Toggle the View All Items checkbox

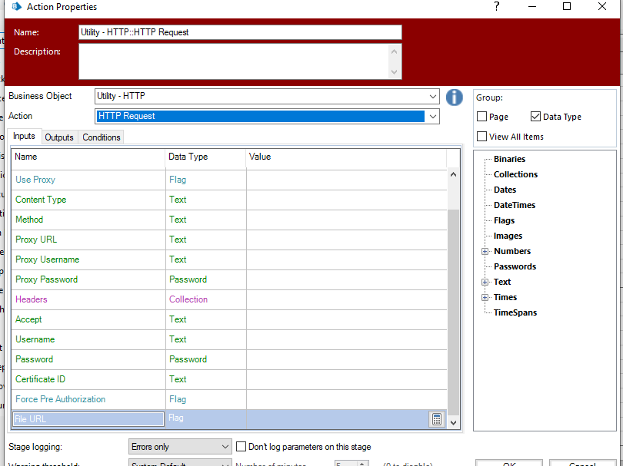(482, 137)
